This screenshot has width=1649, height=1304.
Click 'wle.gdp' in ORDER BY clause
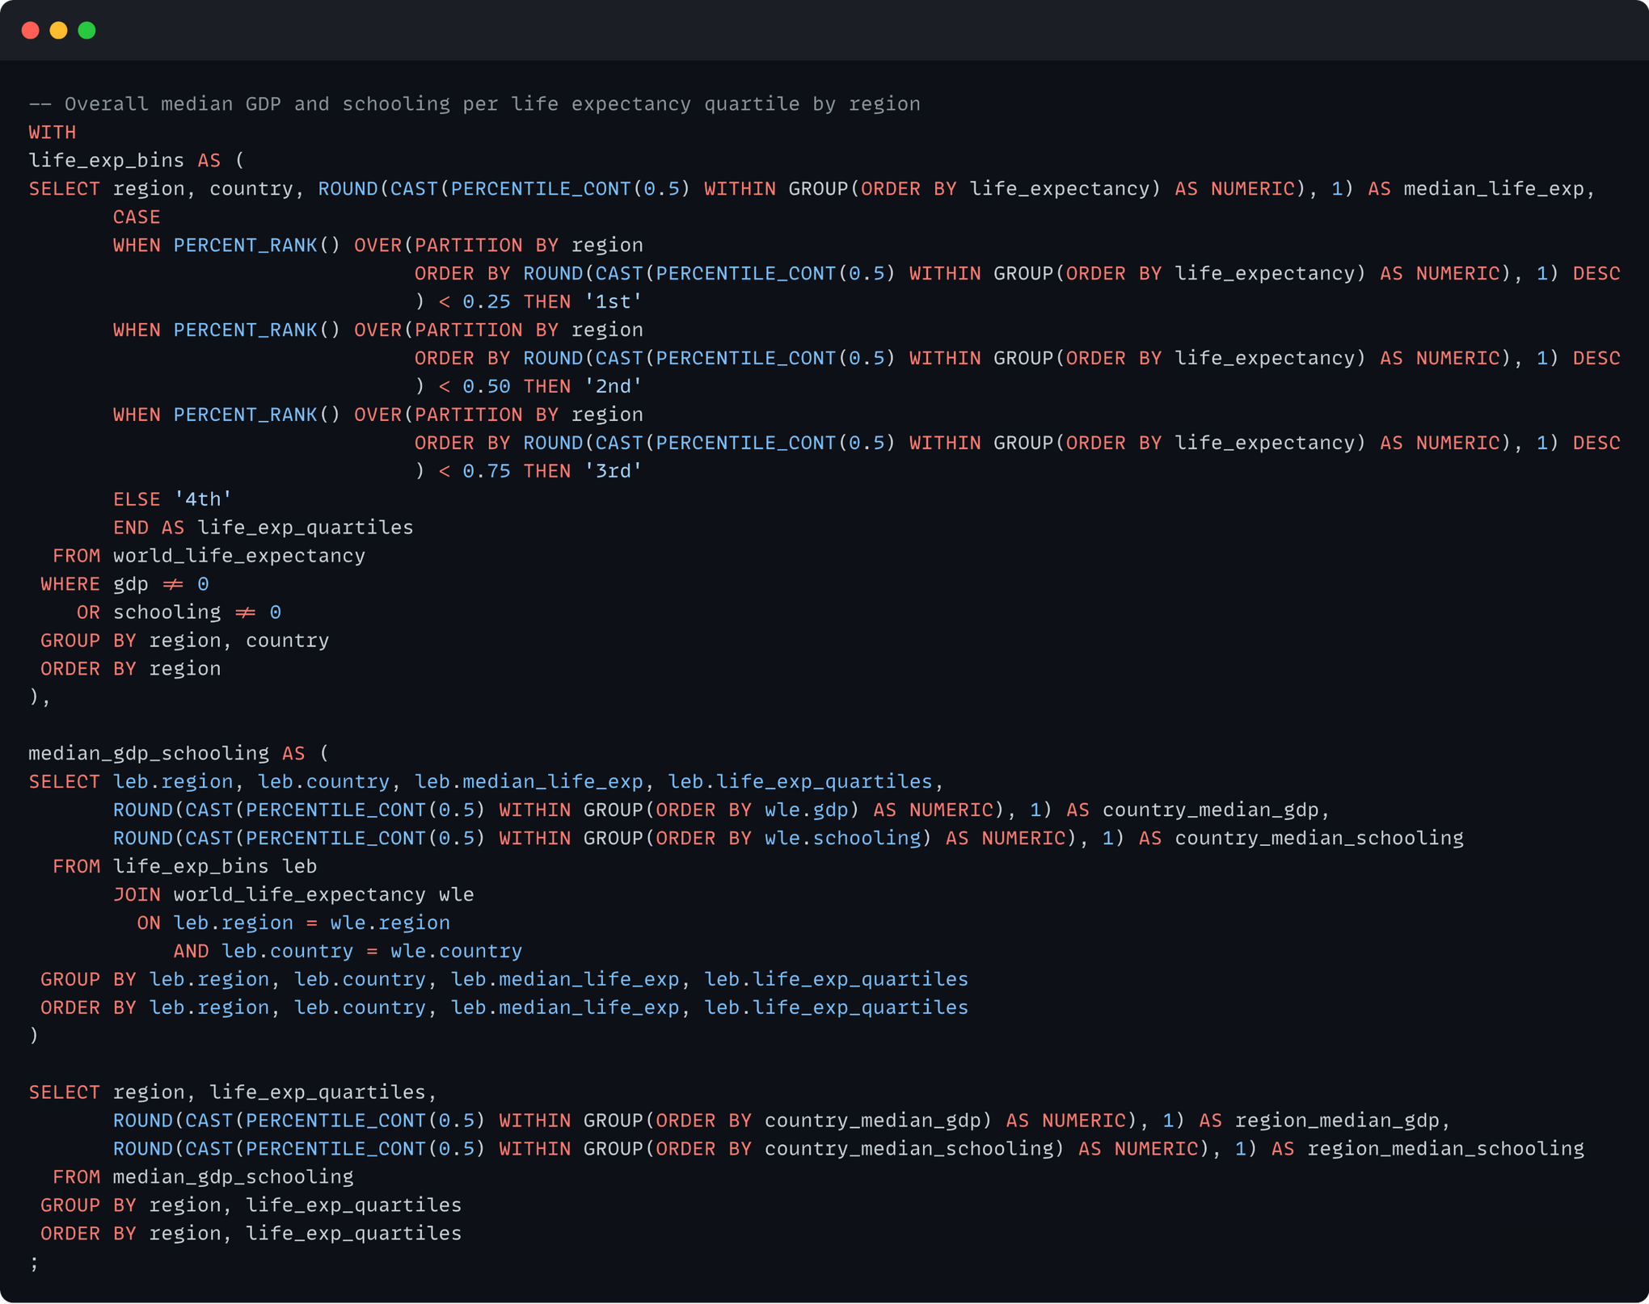coord(807,810)
